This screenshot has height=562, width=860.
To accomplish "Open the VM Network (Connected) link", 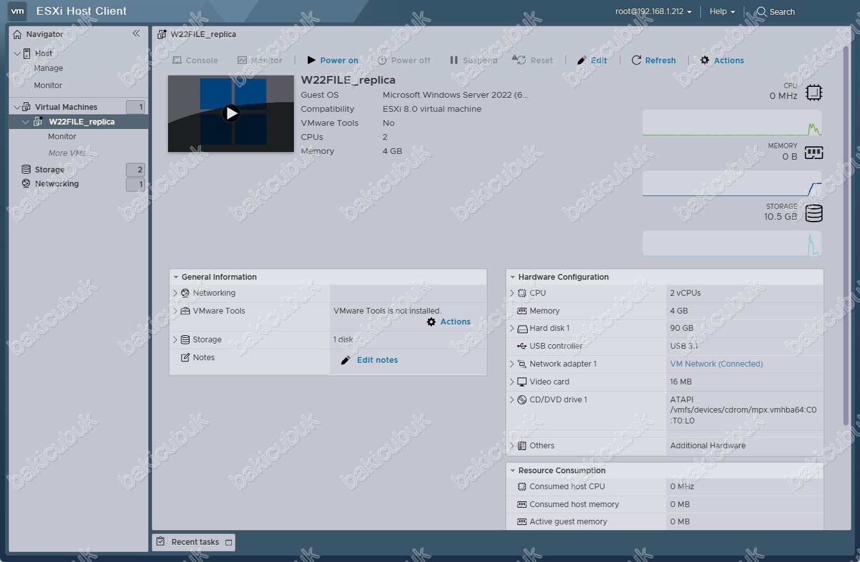I will (716, 364).
